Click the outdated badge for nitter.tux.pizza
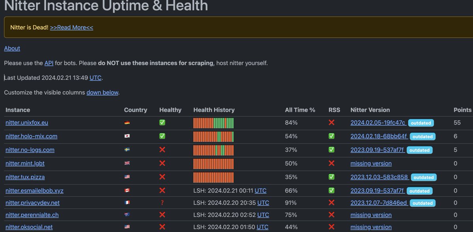The width and height of the screenshot is (473, 232). [x=423, y=177]
